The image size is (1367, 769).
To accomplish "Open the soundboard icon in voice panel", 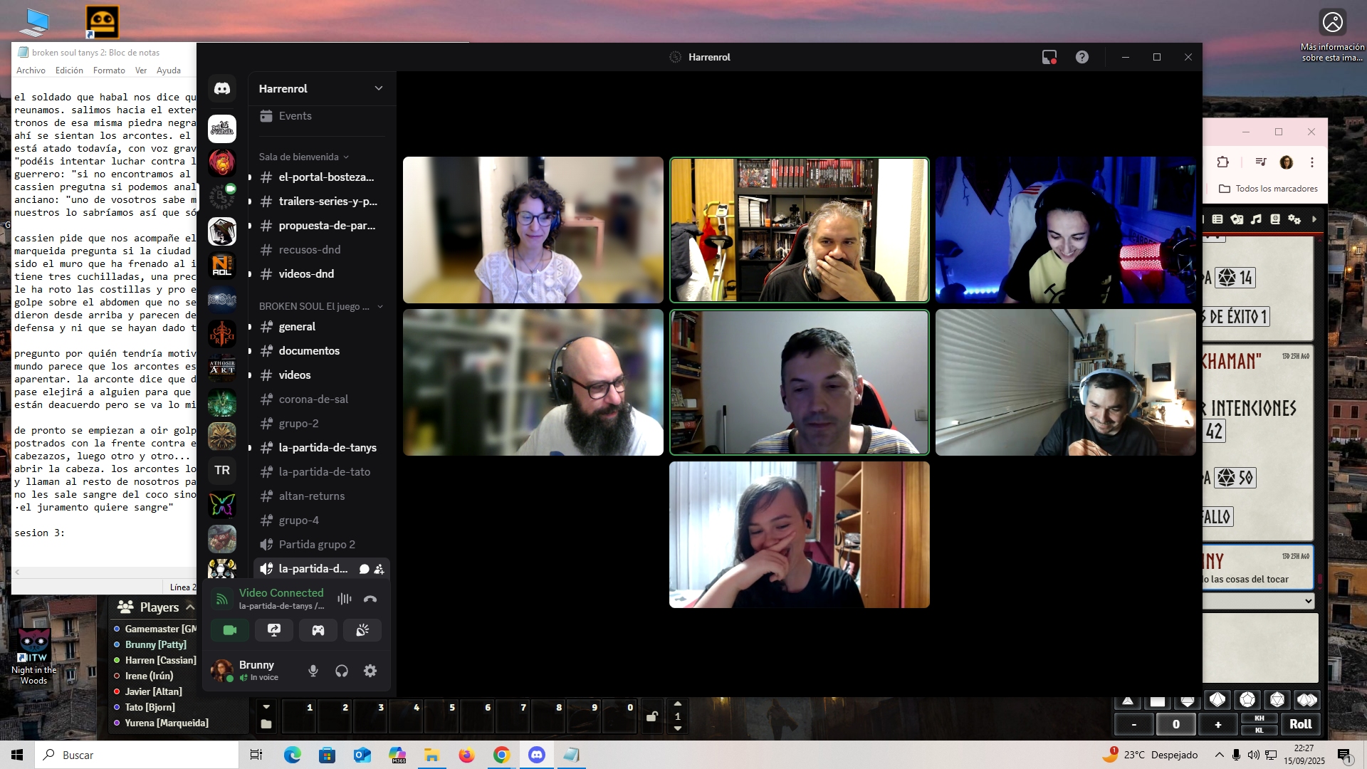I will 362,630.
